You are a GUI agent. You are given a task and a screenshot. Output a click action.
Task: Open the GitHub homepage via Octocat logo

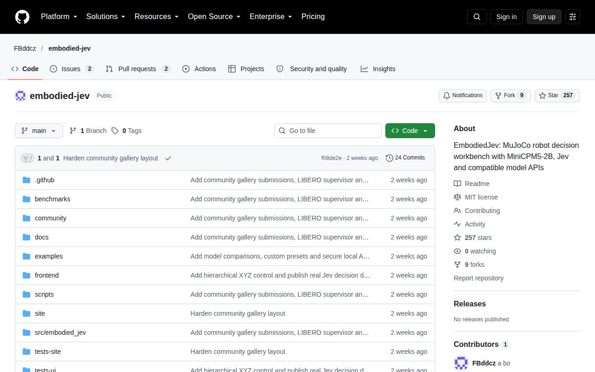[x=22, y=17]
